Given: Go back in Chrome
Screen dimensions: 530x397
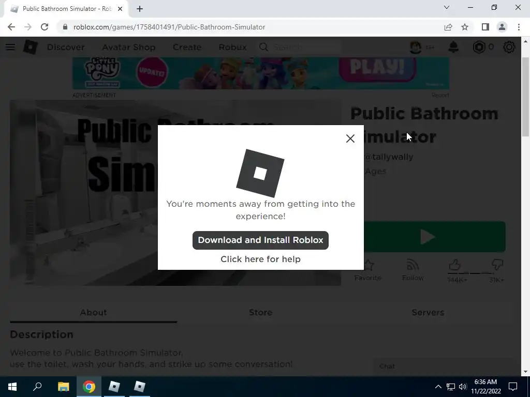Looking at the screenshot, I should point(11,27).
